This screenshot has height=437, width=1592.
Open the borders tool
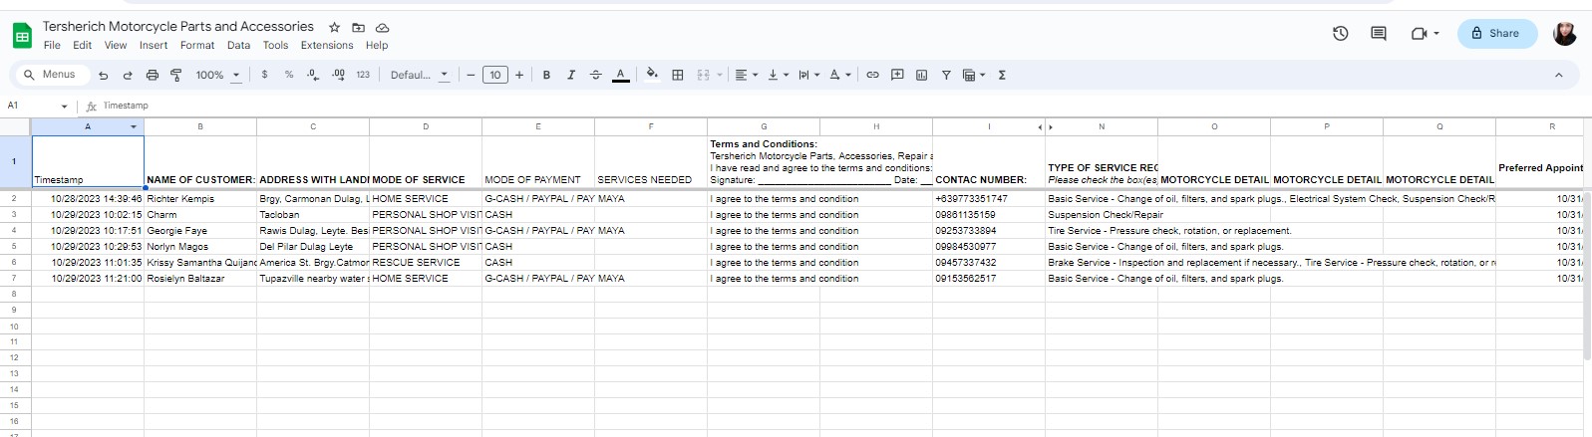[678, 75]
